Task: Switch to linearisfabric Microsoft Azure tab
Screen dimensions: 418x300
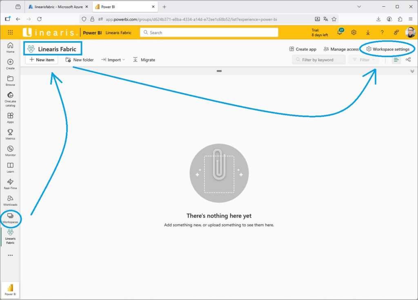Action: [59, 7]
